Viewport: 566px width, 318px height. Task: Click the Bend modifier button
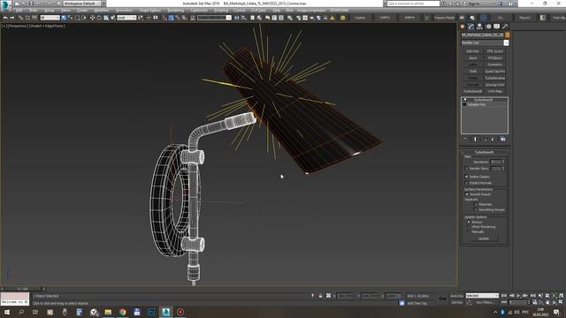click(x=472, y=58)
